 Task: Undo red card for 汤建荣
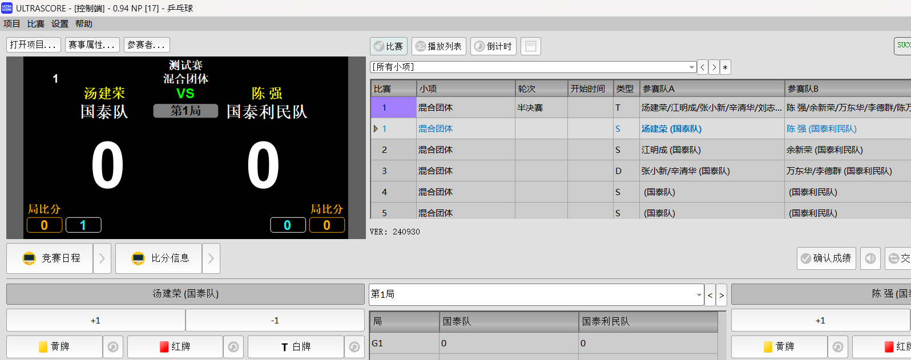point(233,347)
